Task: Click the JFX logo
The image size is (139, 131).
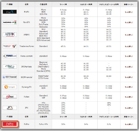Action: tap(10, 108)
